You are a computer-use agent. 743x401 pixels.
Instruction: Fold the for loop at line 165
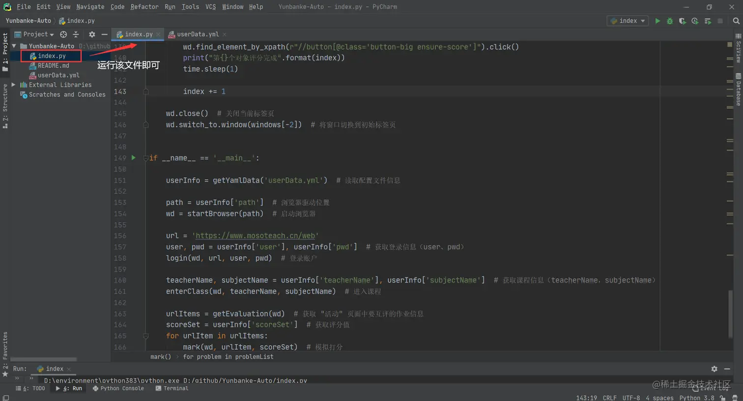(146, 336)
